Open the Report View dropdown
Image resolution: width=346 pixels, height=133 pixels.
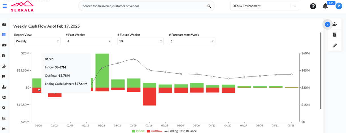pyautogui.click(x=37, y=41)
